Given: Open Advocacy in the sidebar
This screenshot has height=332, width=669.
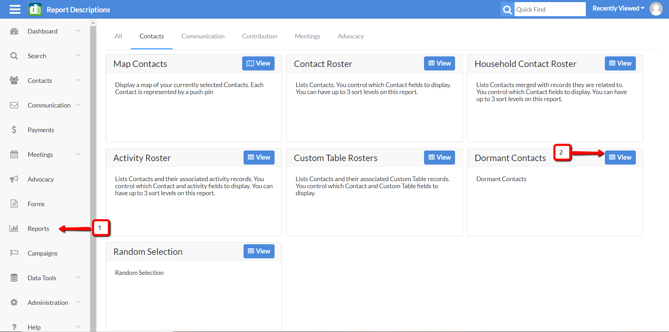Looking at the screenshot, I should click(x=41, y=179).
